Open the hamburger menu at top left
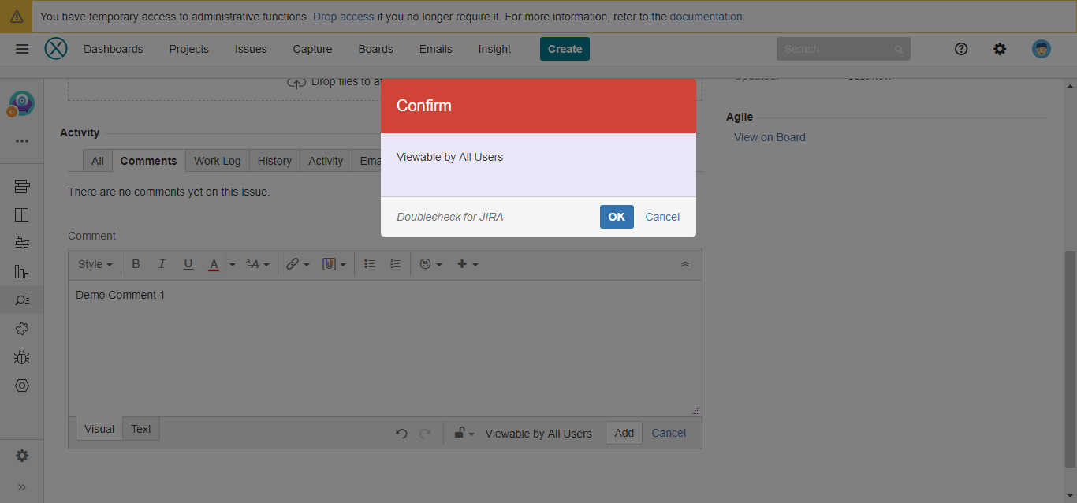 coord(22,49)
